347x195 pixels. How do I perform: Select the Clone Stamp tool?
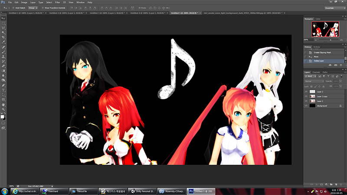pyautogui.click(x=3, y=57)
